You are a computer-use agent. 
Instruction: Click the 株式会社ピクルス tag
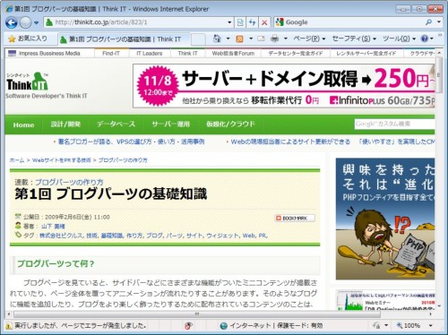click(61, 236)
